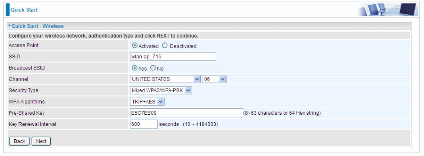Set Broadcast SSID to Yes
The width and height of the screenshot is (424, 156).
click(135, 68)
